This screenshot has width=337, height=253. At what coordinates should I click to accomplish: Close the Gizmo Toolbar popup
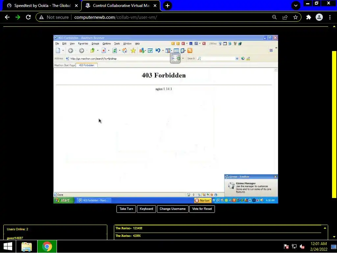click(275, 177)
